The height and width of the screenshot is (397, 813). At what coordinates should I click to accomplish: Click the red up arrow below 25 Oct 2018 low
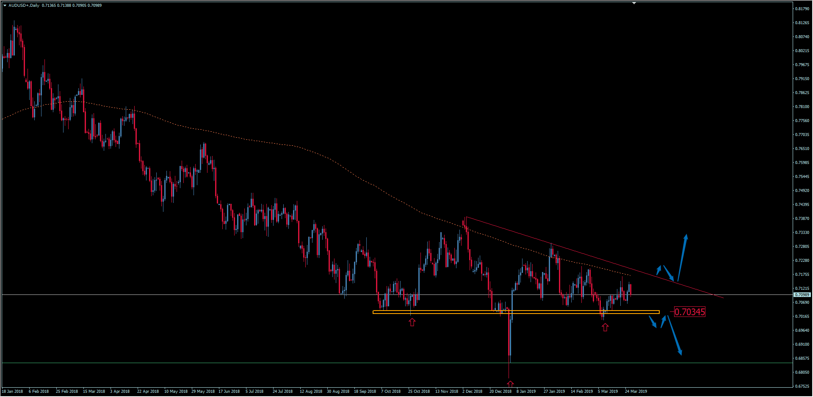coord(412,322)
